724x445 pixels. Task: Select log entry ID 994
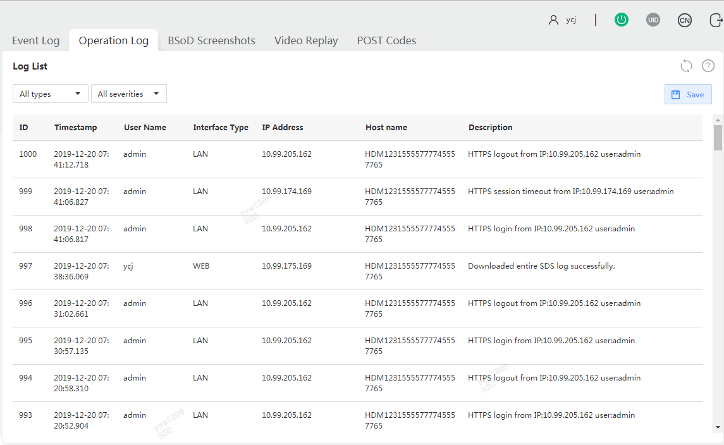click(x=357, y=384)
